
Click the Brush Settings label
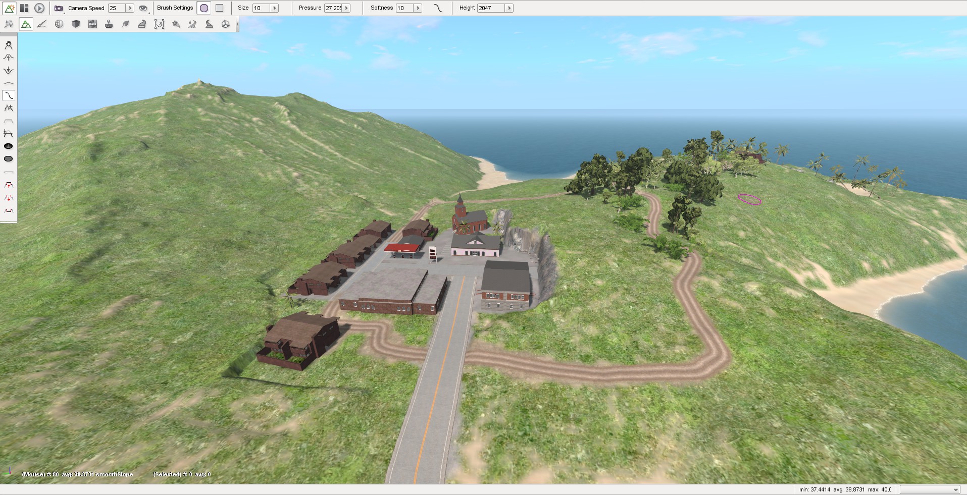(x=175, y=8)
